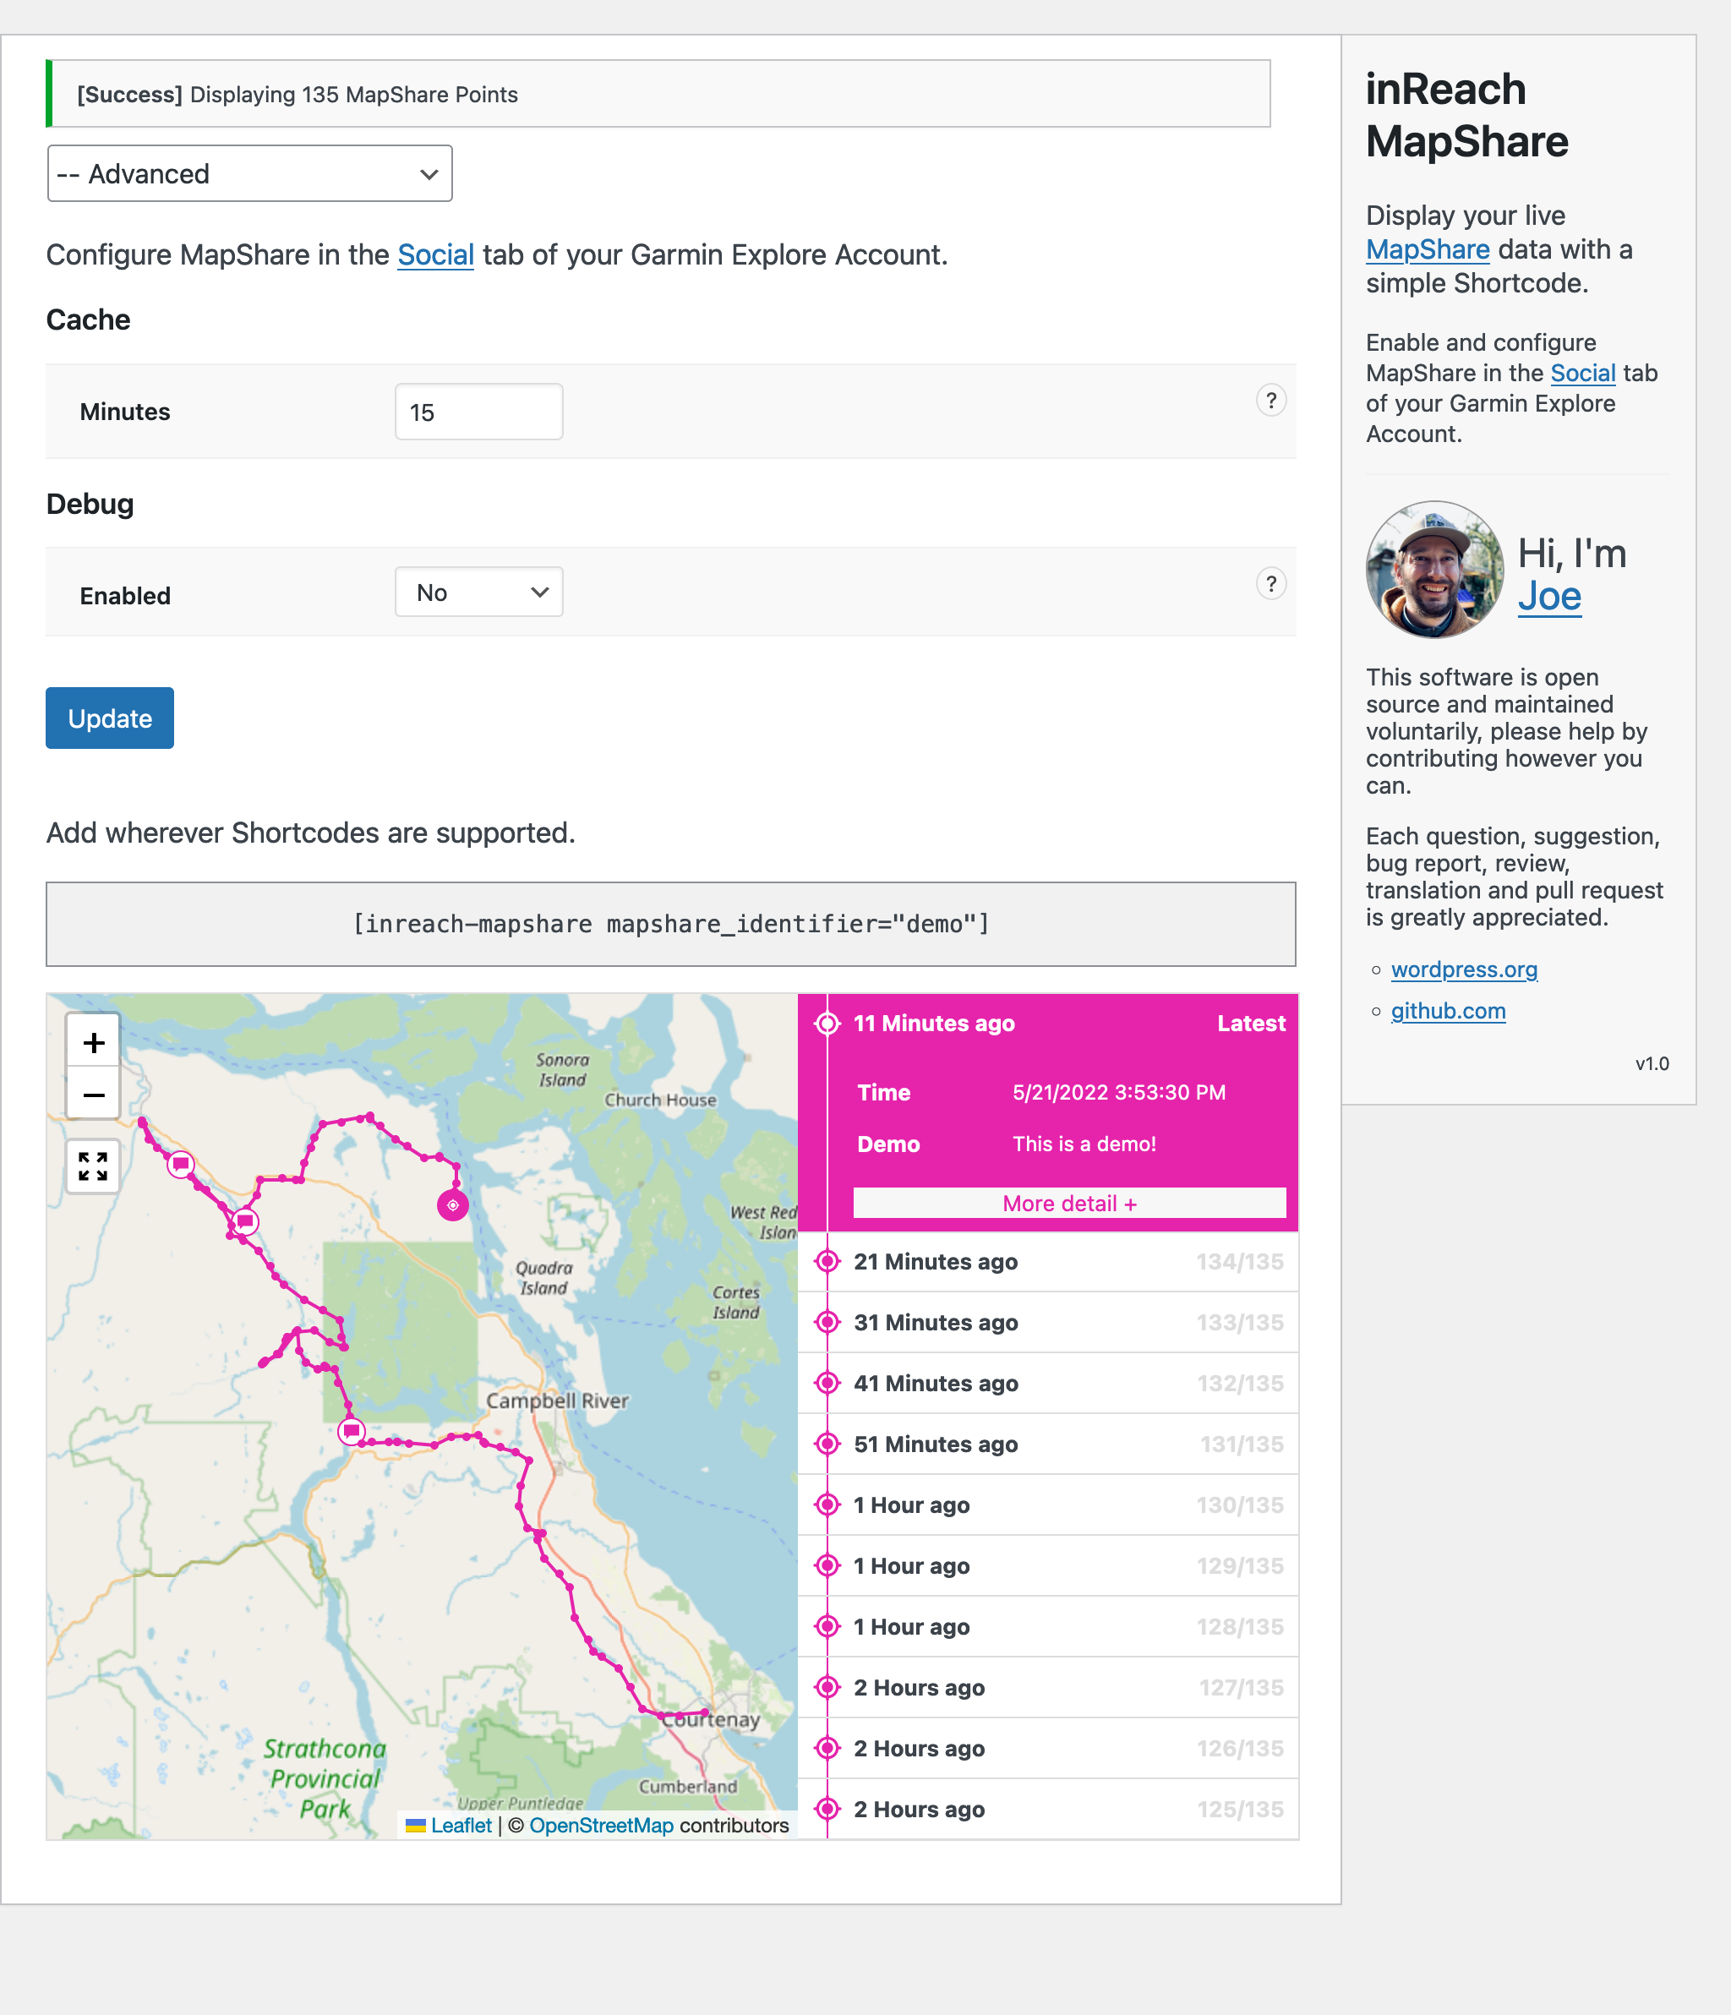This screenshot has width=1731, height=2015.
Task: Zoom in on the map
Action: tap(93, 1042)
